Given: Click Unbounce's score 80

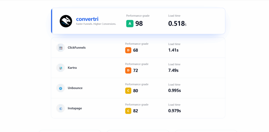Looking at the screenshot, I should (136, 91).
